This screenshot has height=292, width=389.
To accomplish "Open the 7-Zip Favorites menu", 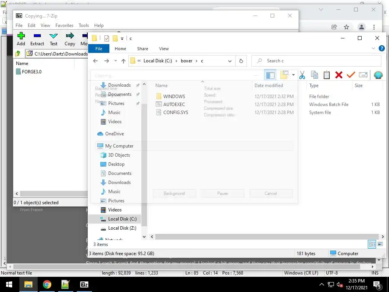I will point(64,25).
